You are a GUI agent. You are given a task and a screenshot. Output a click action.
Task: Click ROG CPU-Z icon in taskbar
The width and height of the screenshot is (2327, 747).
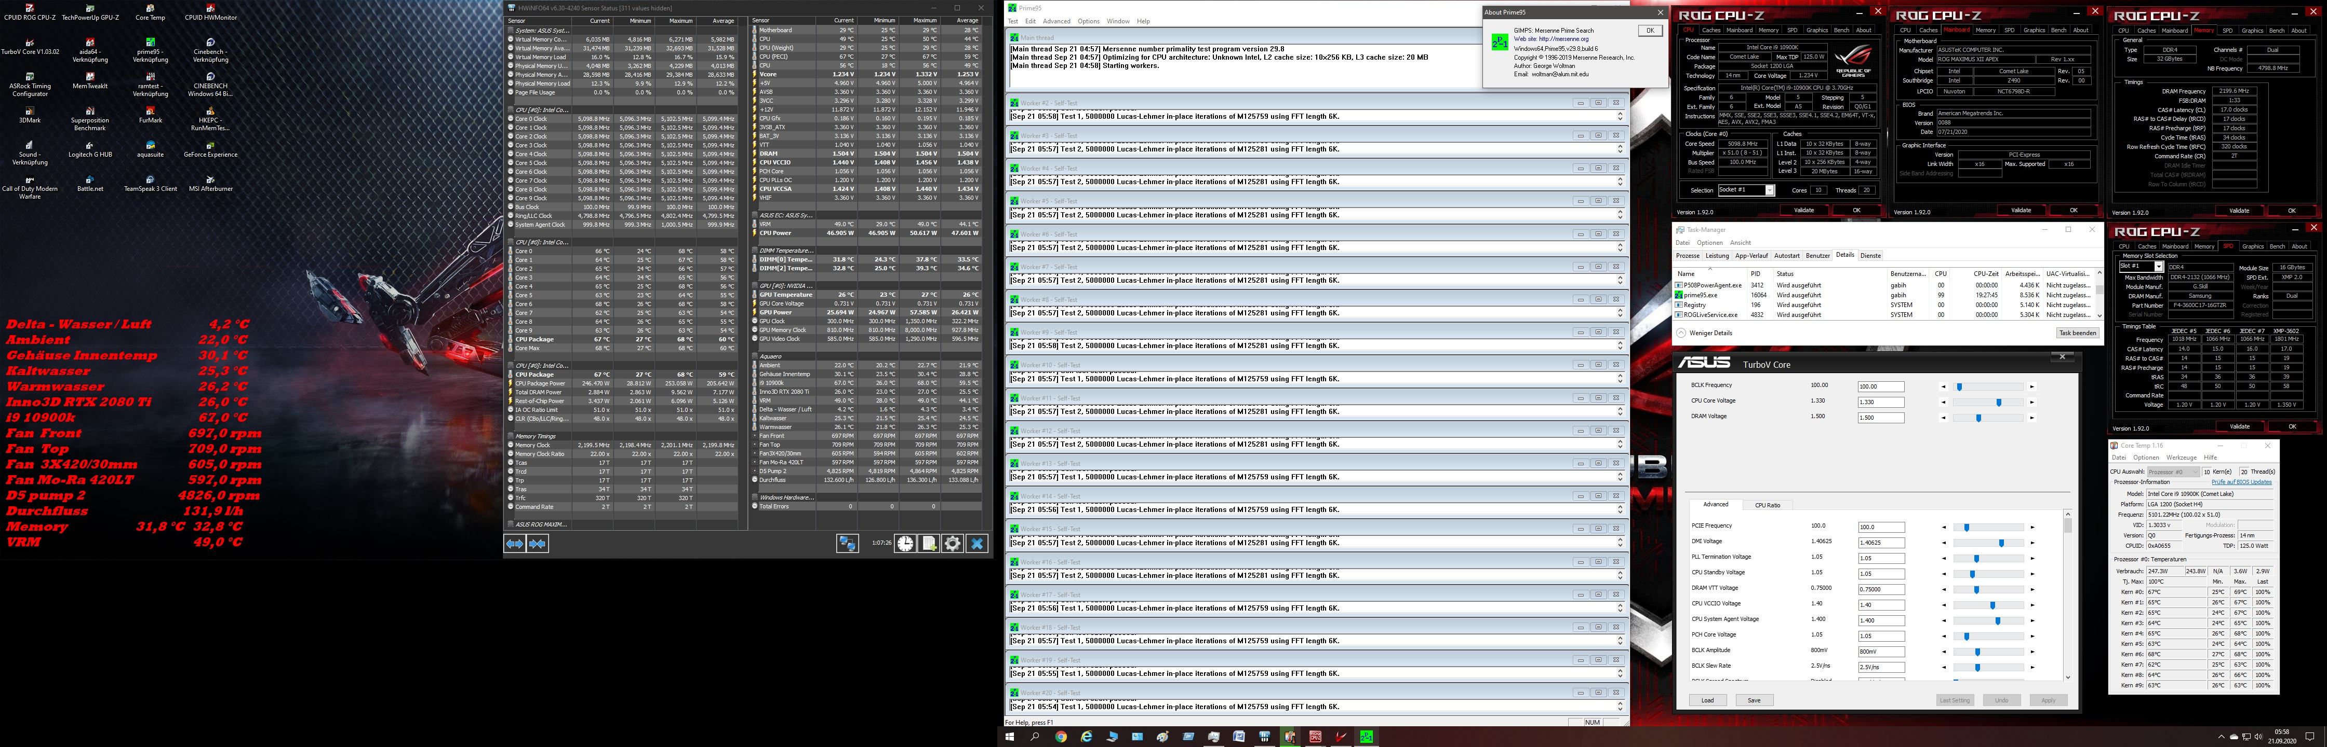(x=1315, y=736)
